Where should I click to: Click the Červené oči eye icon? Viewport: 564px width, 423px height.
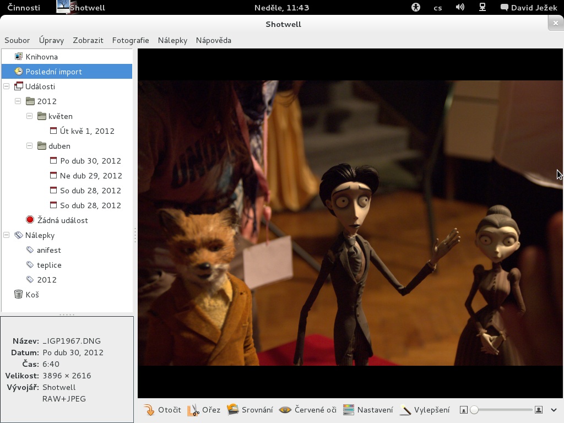tap(285, 410)
